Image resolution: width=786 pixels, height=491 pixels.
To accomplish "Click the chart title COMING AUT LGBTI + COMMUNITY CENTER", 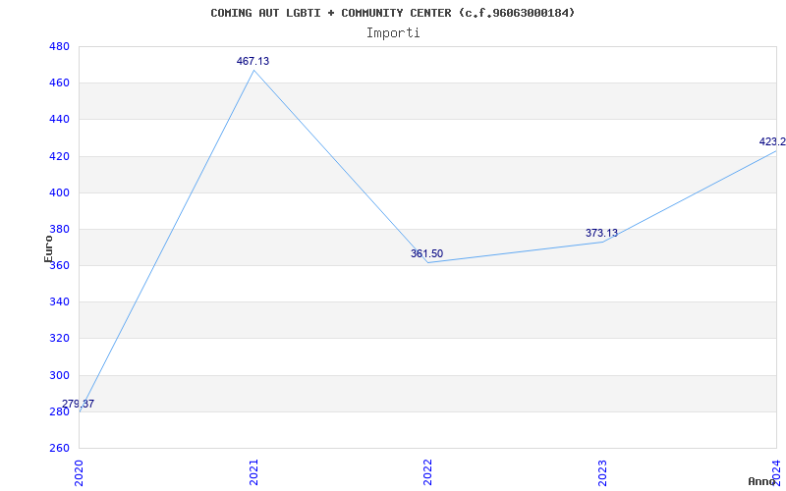I will (x=392, y=13).
